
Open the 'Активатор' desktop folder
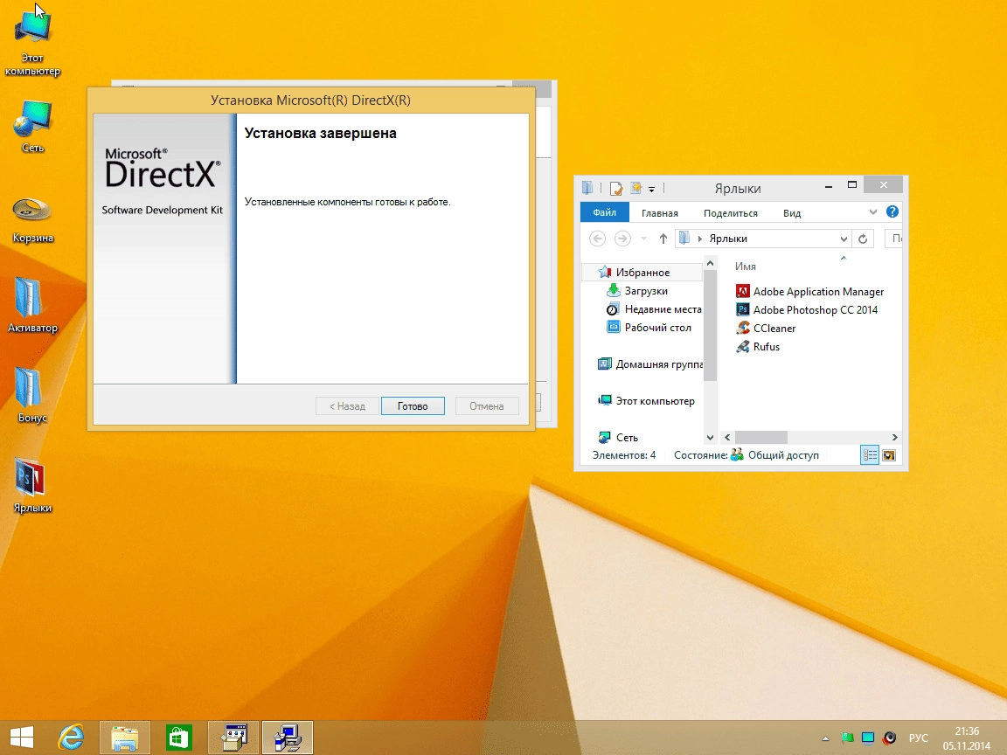point(32,305)
